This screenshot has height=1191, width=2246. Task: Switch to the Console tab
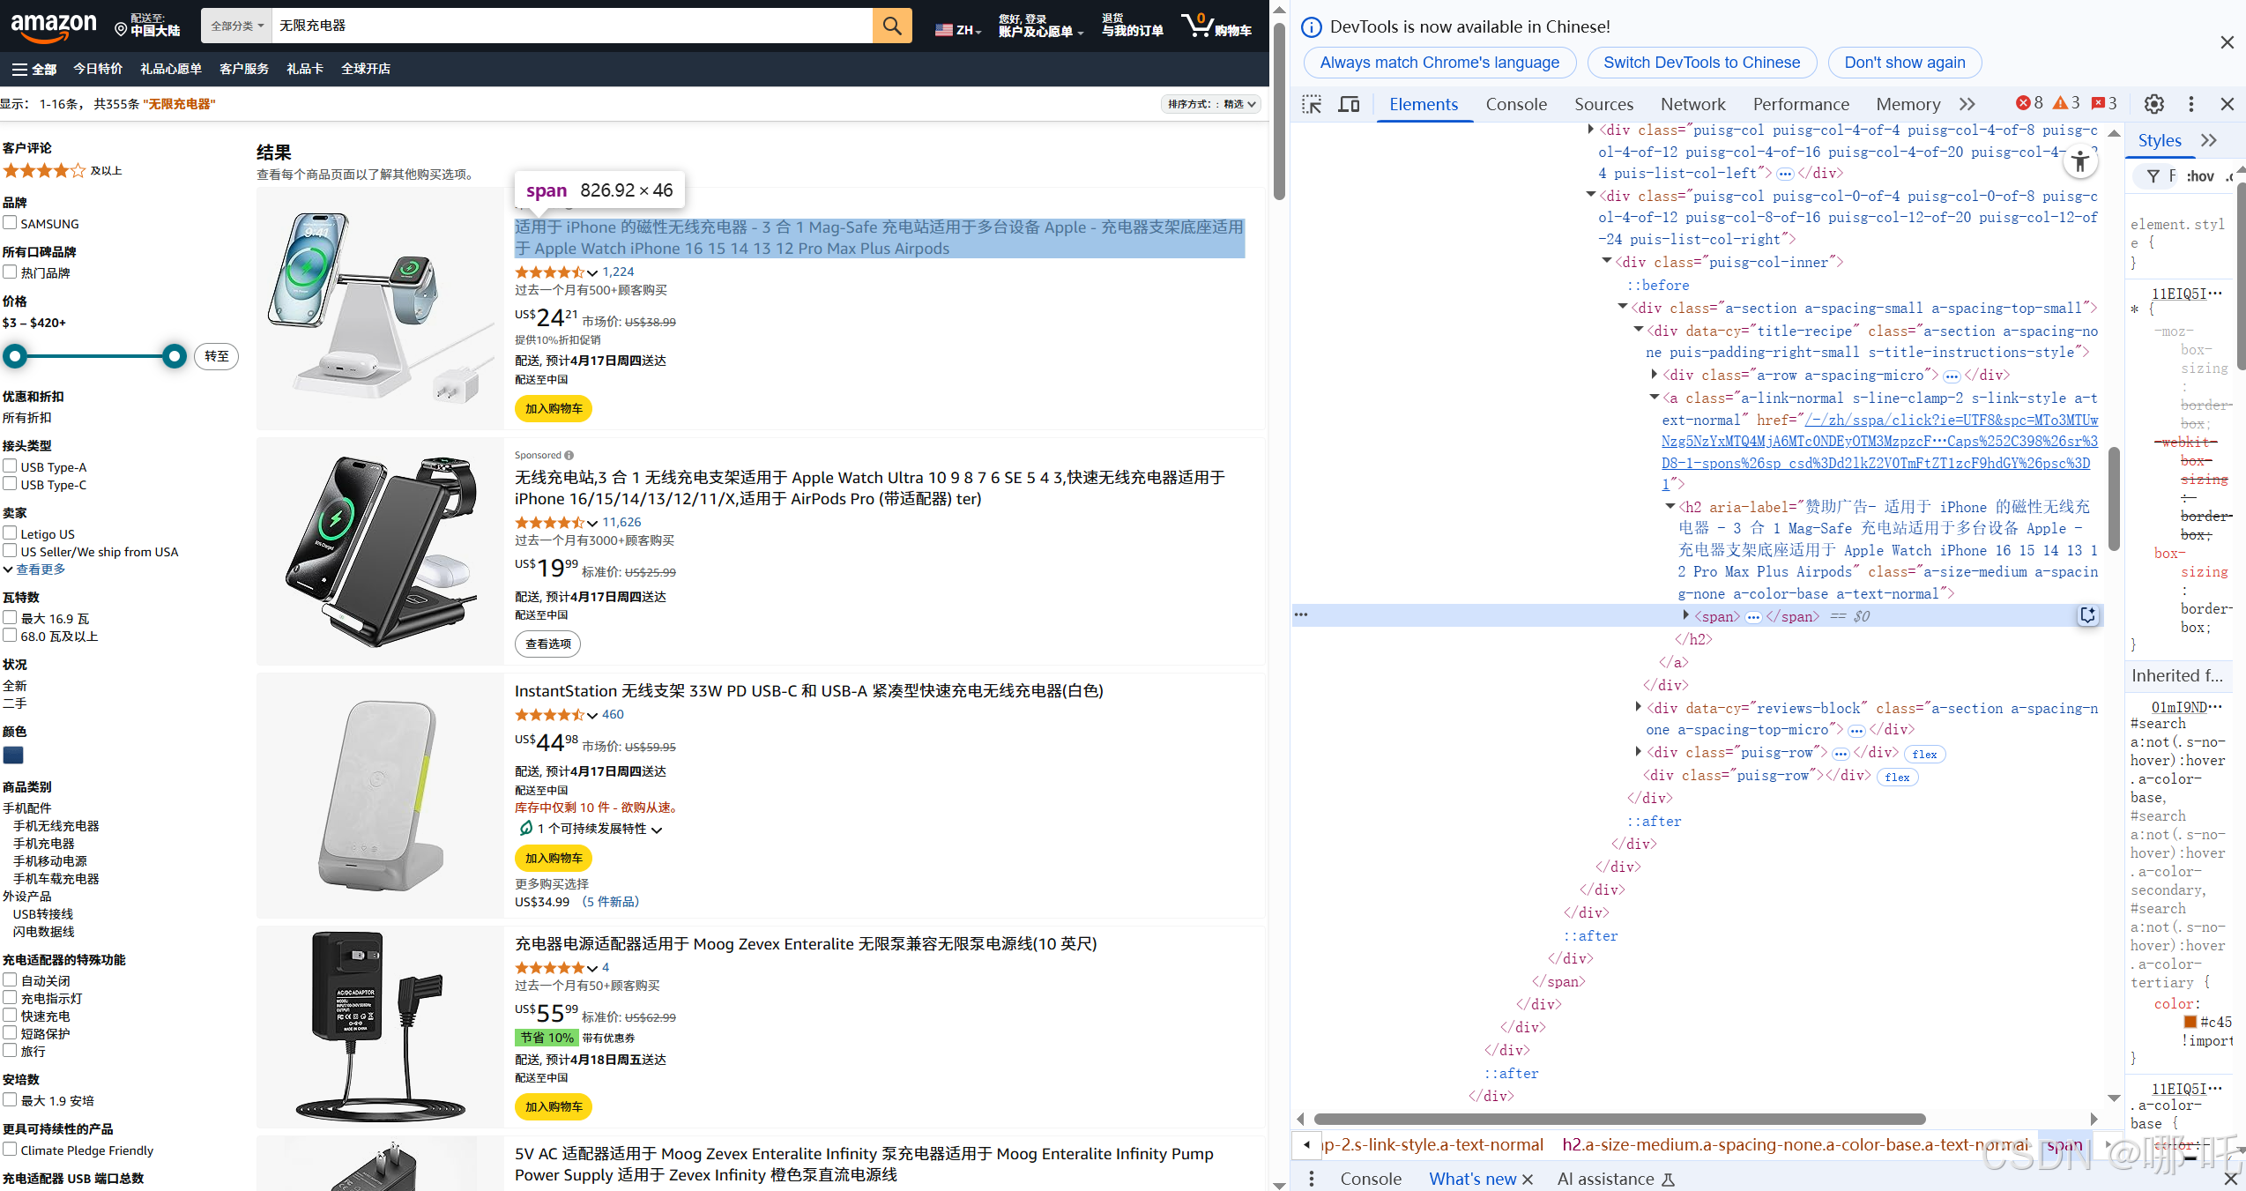coord(1515,104)
